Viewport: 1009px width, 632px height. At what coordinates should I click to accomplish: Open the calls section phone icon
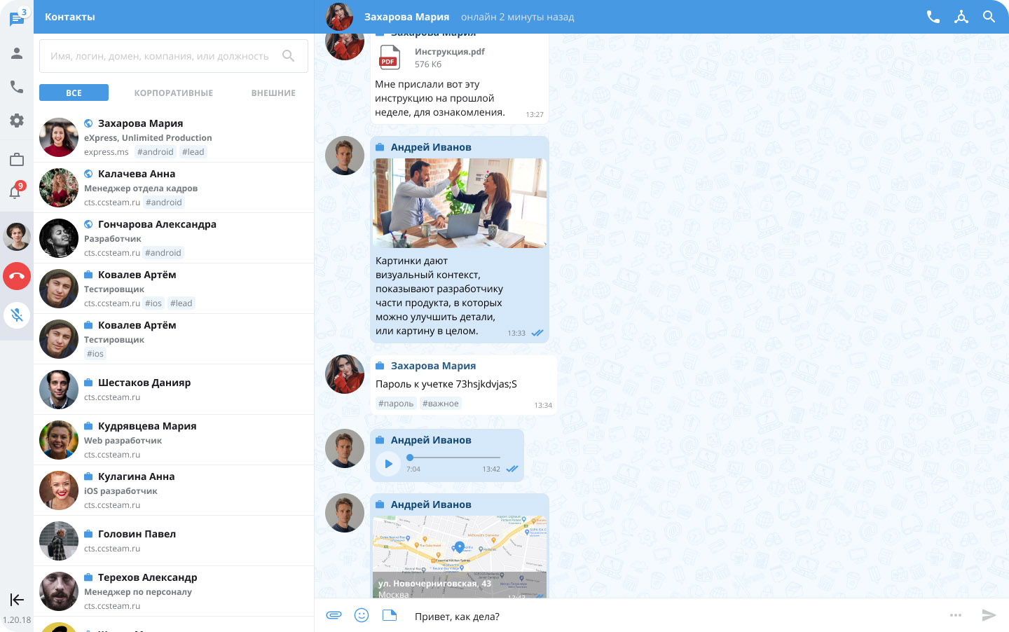(x=17, y=87)
